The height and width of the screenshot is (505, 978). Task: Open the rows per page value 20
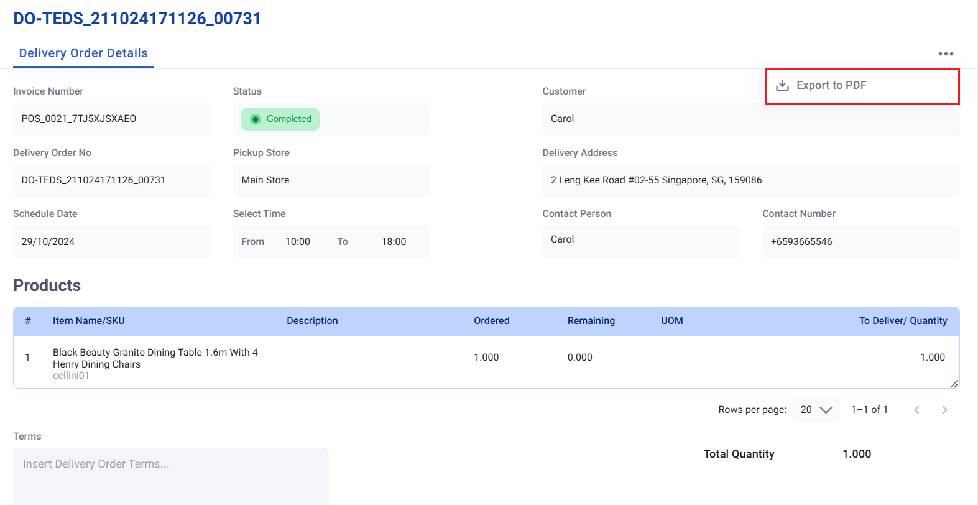tap(806, 410)
